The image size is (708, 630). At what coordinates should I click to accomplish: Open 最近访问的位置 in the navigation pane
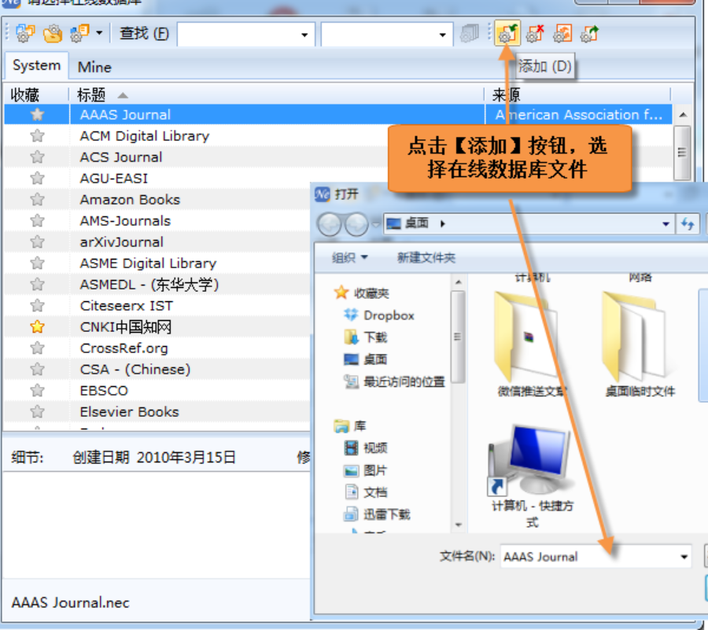(x=395, y=381)
